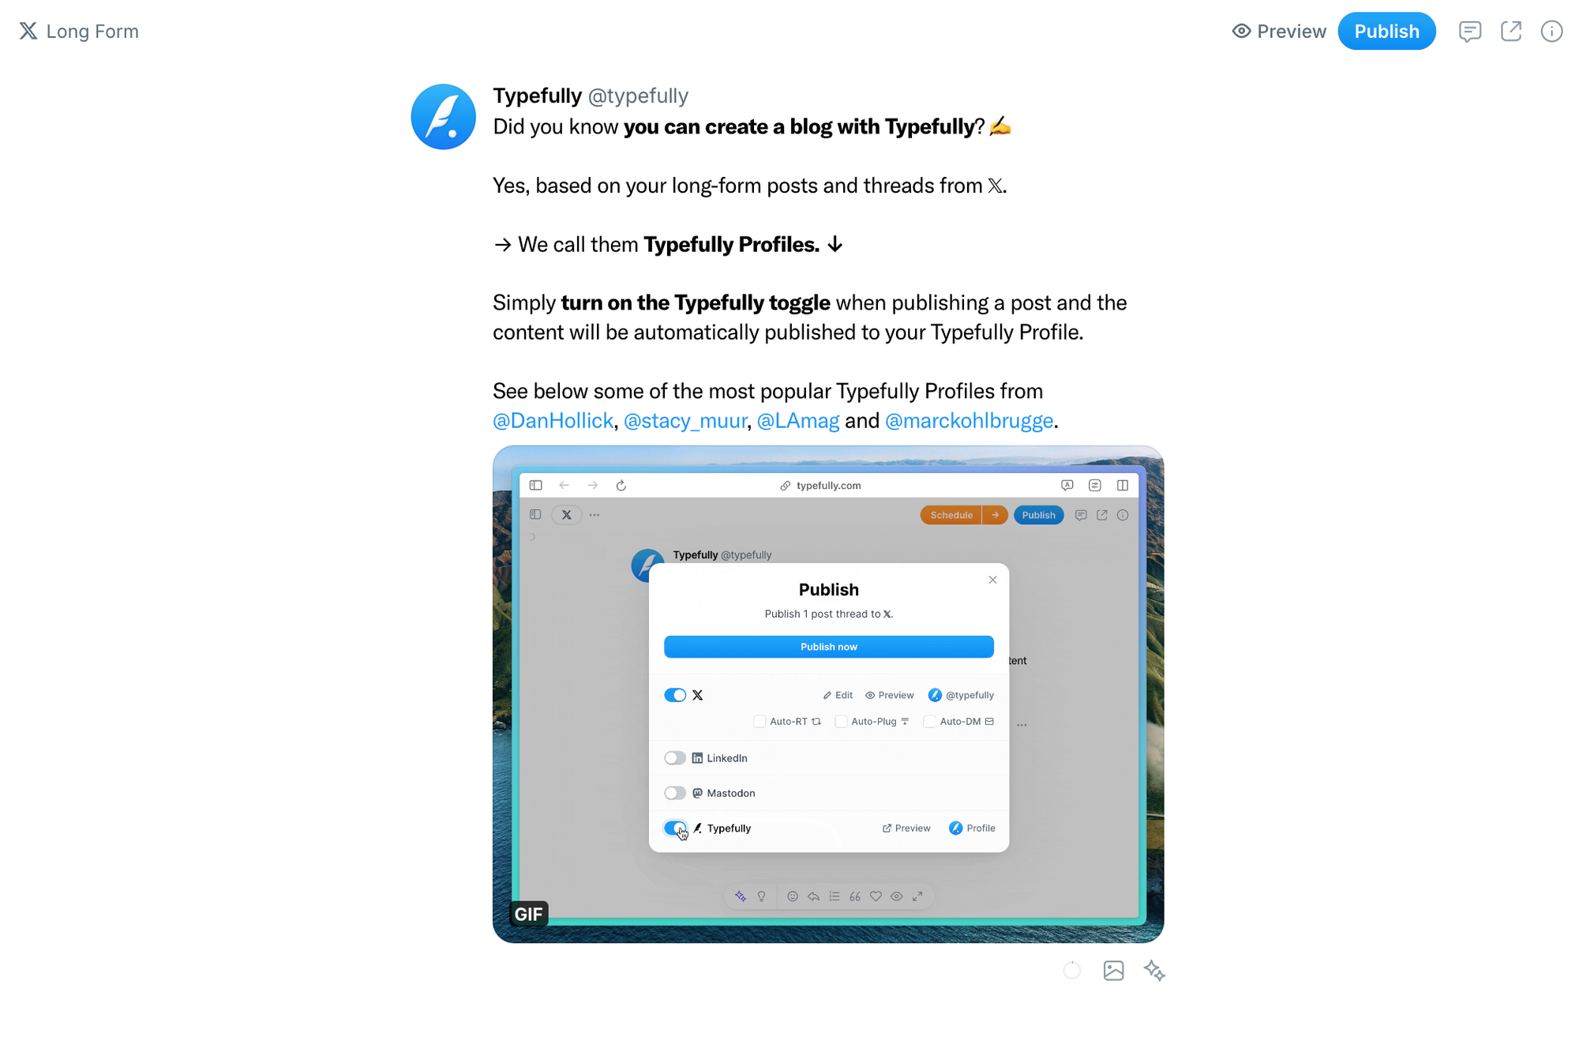The width and height of the screenshot is (1579, 1037).
Task: Open the @marckohlbrugge mention link
Action: (x=969, y=420)
